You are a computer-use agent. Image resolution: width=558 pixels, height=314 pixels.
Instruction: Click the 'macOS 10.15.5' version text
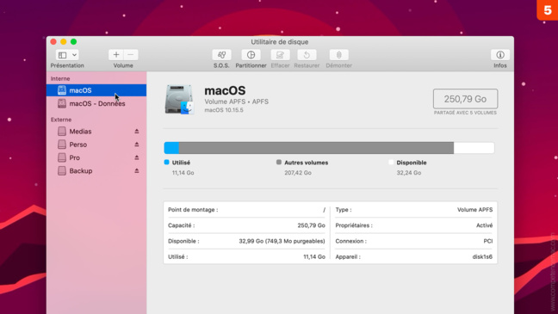coord(224,110)
